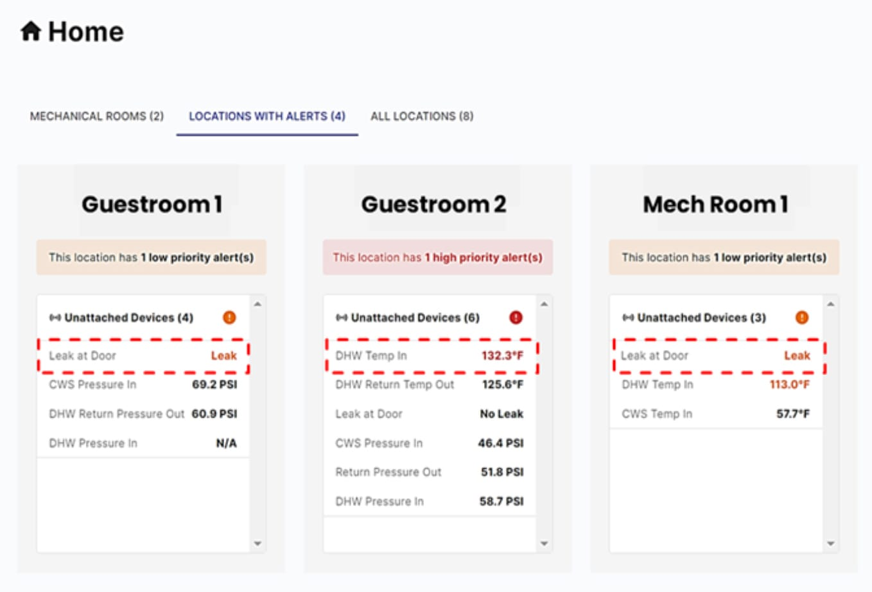Switch to All Locations (8) tab
The width and height of the screenshot is (872, 592).
pos(422,116)
